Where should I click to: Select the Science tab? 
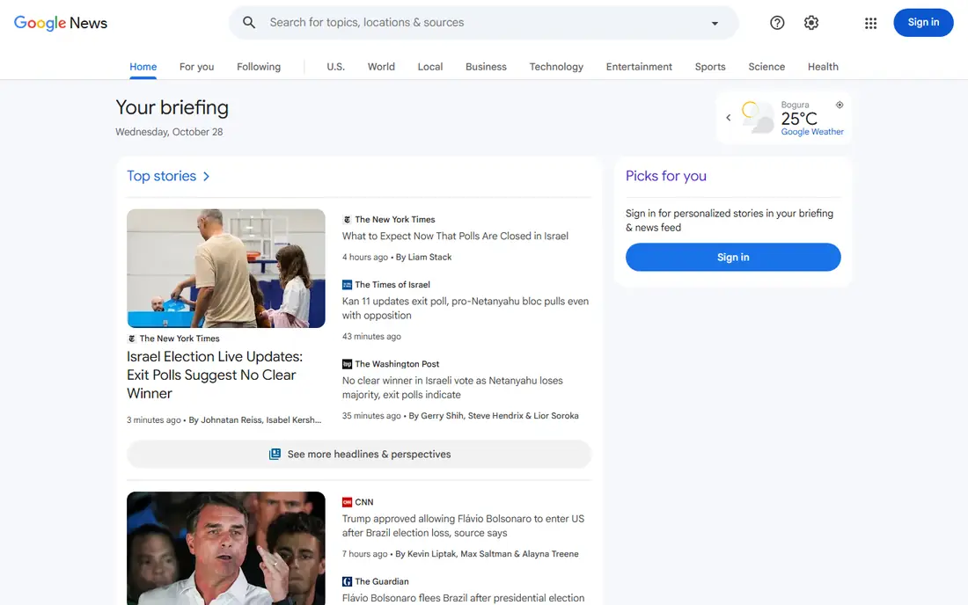(x=766, y=67)
